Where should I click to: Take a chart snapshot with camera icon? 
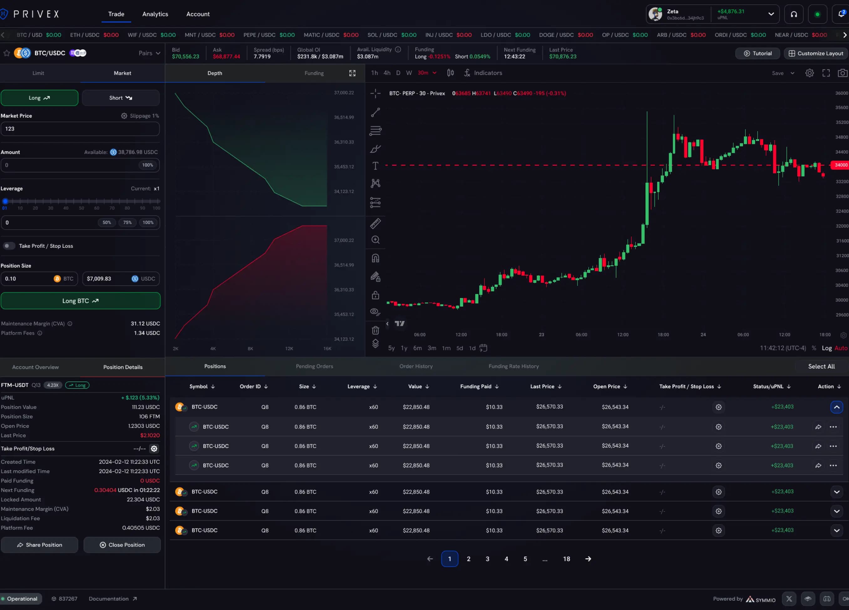tap(842, 73)
